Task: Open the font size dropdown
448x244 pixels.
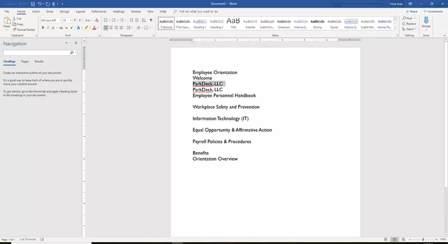Action: tap(70, 20)
